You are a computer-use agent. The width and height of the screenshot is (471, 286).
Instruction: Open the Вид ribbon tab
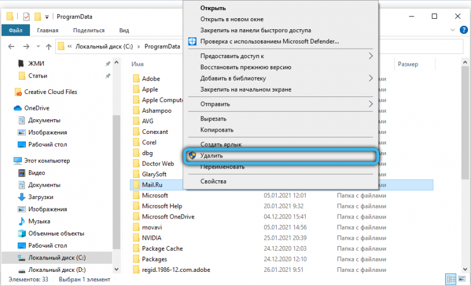click(x=124, y=31)
